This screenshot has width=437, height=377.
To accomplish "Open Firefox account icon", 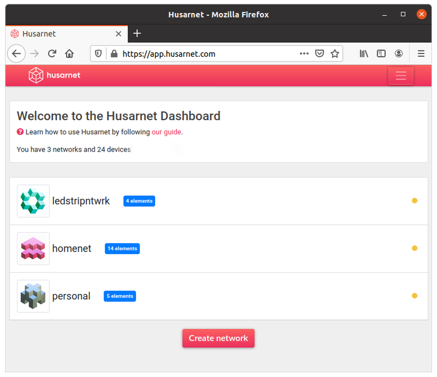I will (399, 53).
